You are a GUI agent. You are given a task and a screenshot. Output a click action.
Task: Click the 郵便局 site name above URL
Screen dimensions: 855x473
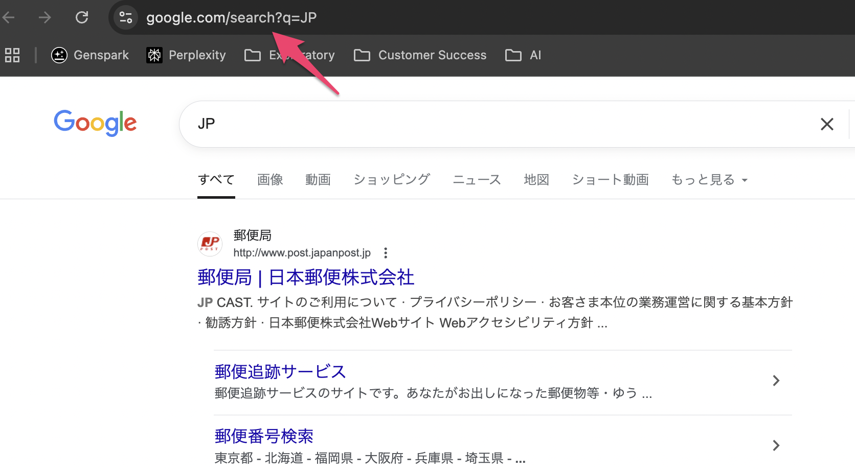[253, 235]
